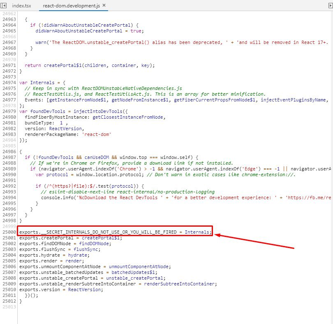
Task: Click line number 24987 in the gutter
Action: (9, 157)
